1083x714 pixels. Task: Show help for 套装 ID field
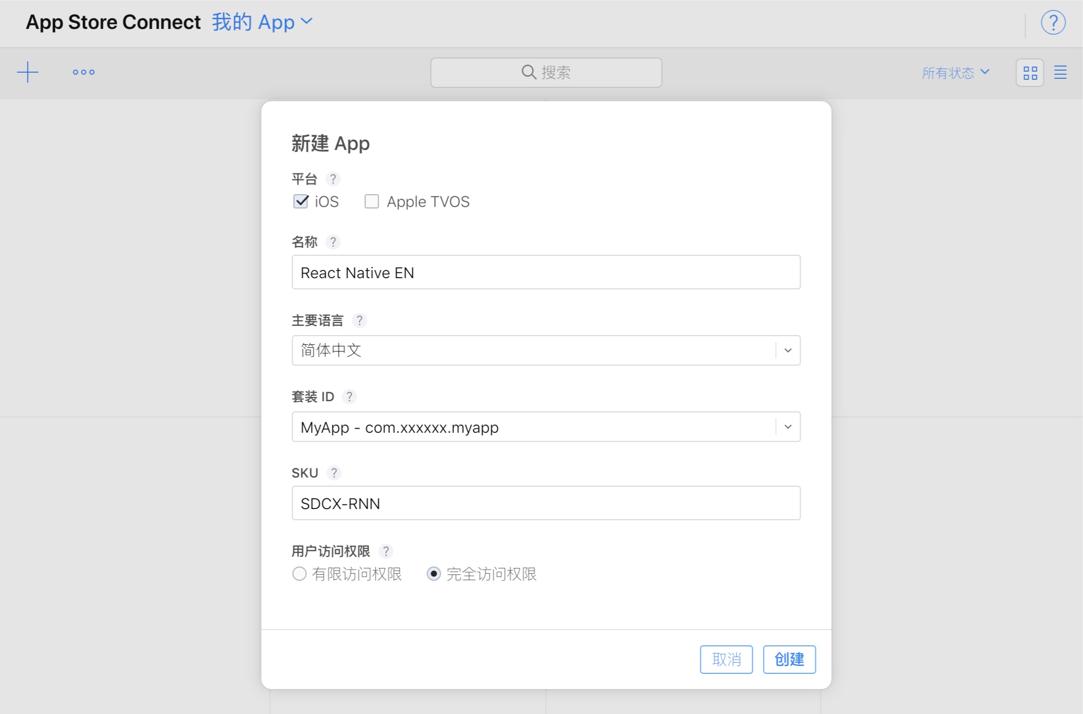pyautogui.click(x=349, y=397)
